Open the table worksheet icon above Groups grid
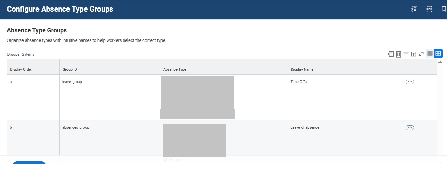447x180 pixels. click(398, 54)
